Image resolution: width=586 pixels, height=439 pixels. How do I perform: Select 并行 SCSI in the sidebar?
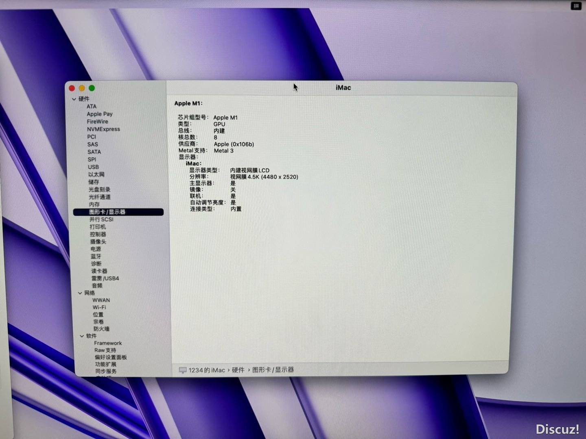[x=101, y=219]
